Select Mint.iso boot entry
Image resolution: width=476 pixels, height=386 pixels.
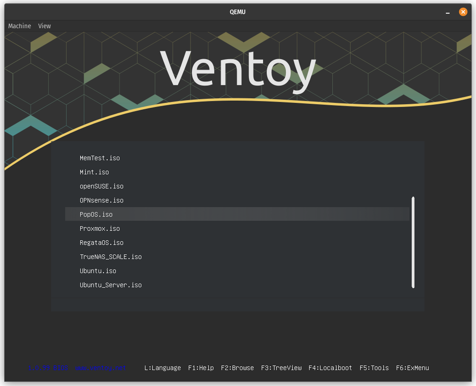tap(237, 172)
